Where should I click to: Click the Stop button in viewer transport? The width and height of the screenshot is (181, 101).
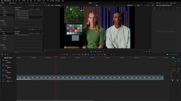[x=96, y=52]
